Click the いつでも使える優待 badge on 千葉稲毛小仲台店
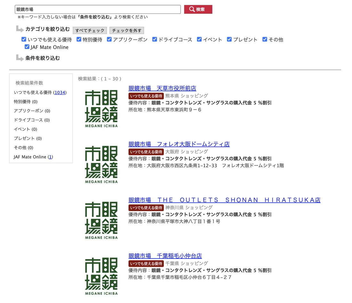 point(146,263)
